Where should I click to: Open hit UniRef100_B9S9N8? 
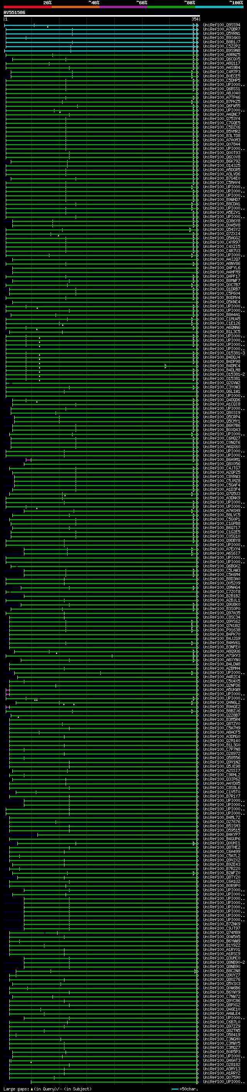(x=222, y=50)
